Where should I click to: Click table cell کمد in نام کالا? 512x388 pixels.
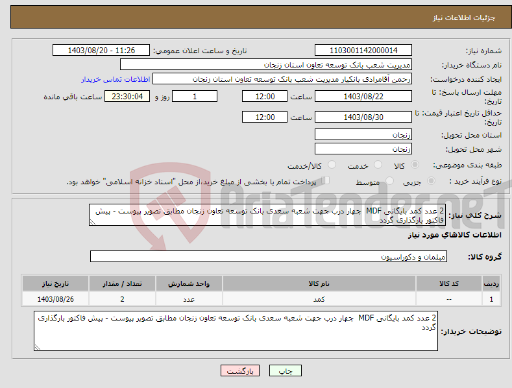319,299
